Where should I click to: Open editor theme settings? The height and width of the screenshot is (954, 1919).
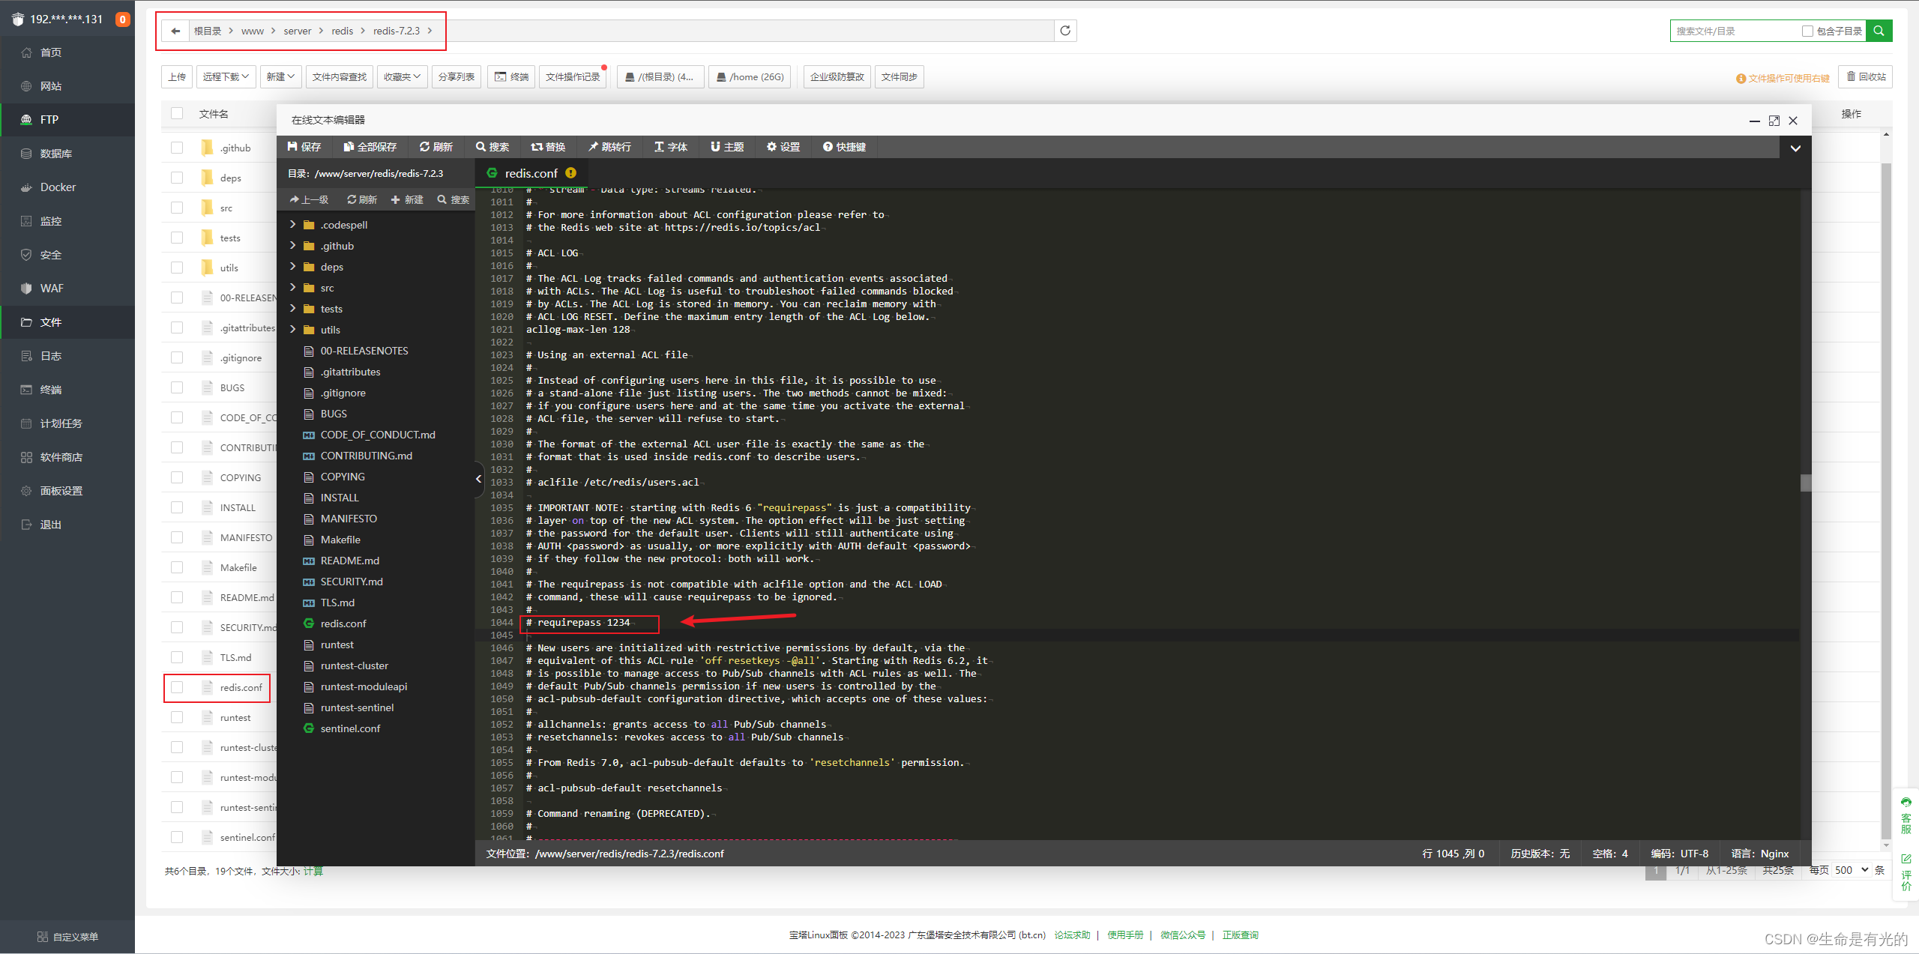point(727,147)
